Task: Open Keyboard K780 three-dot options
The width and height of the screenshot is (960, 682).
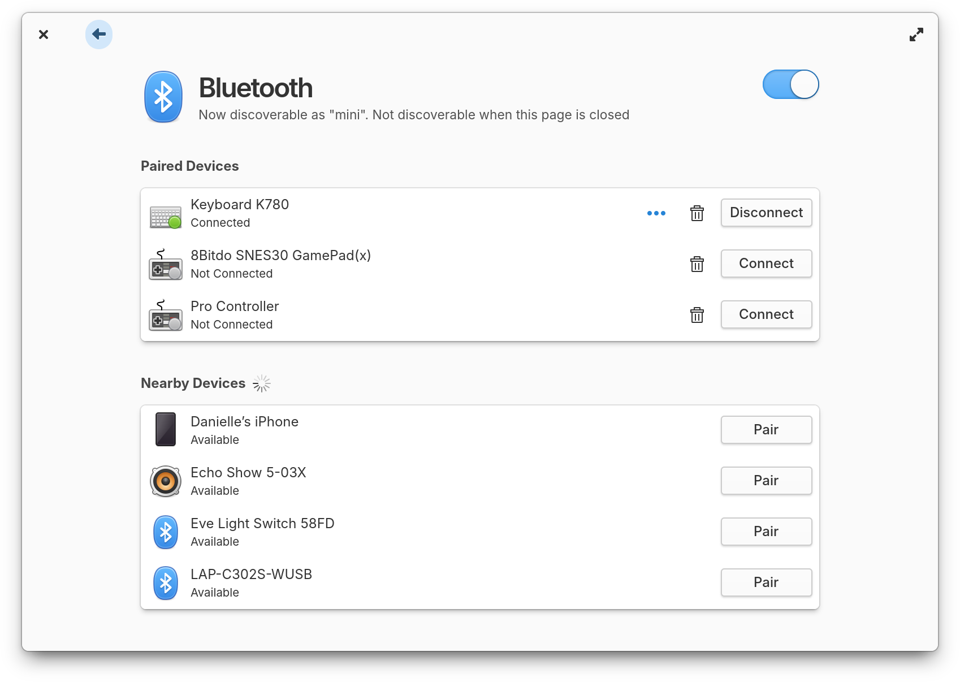Action: point(656,213)
